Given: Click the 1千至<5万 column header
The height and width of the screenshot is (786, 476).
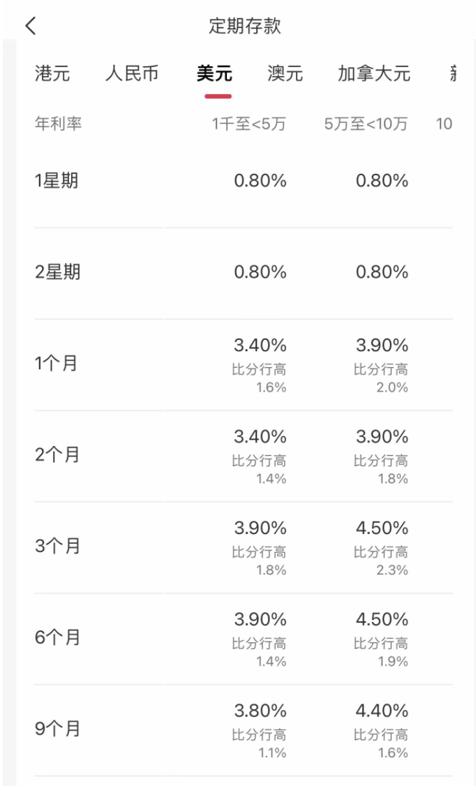Looking at the screenshot, I should click(249, 124).
